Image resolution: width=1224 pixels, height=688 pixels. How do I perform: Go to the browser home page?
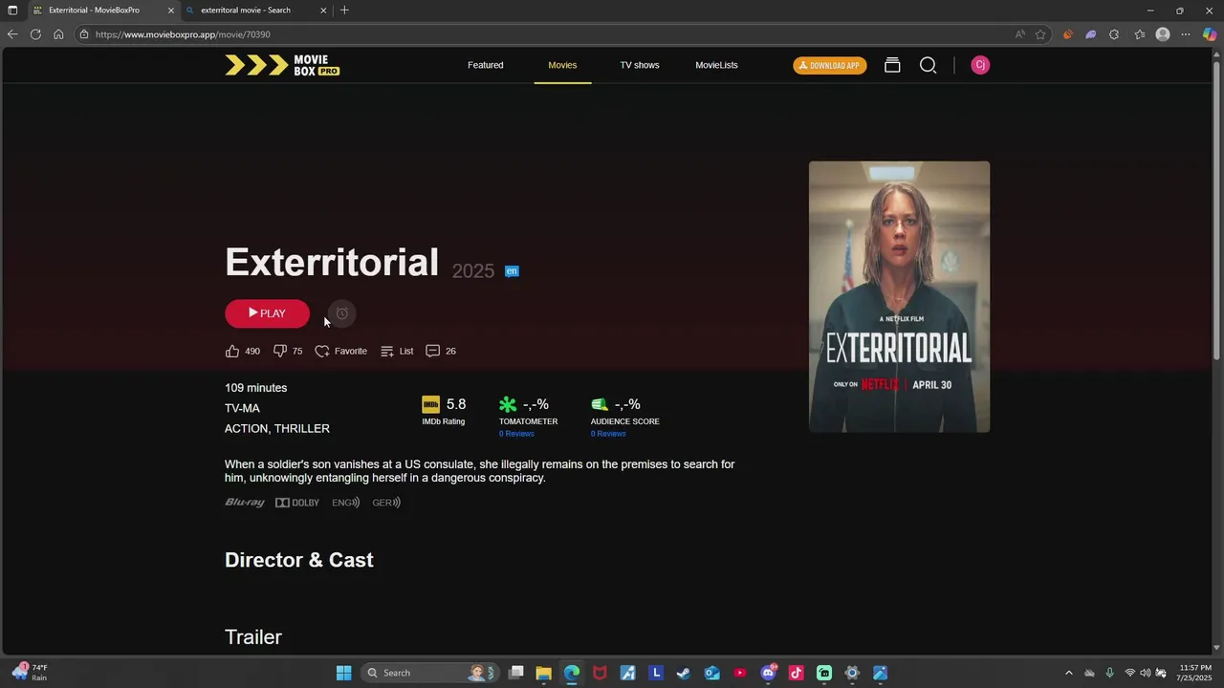click(x=58, y=34)
